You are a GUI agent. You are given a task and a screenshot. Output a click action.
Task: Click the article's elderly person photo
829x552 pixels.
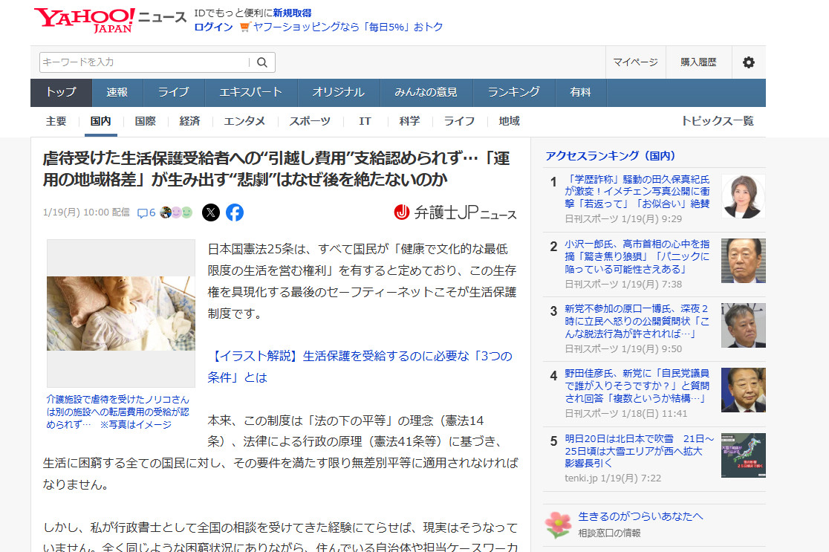121,313
